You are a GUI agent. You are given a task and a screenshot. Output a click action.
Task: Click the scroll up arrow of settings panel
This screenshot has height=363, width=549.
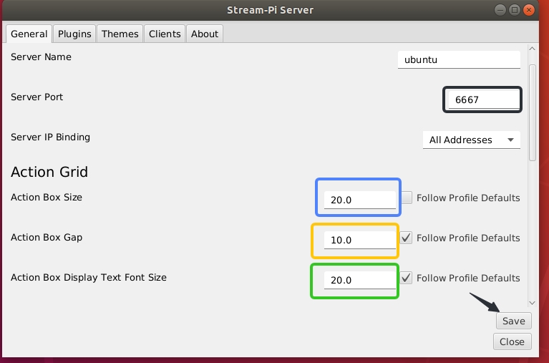(x=533, y=49)
